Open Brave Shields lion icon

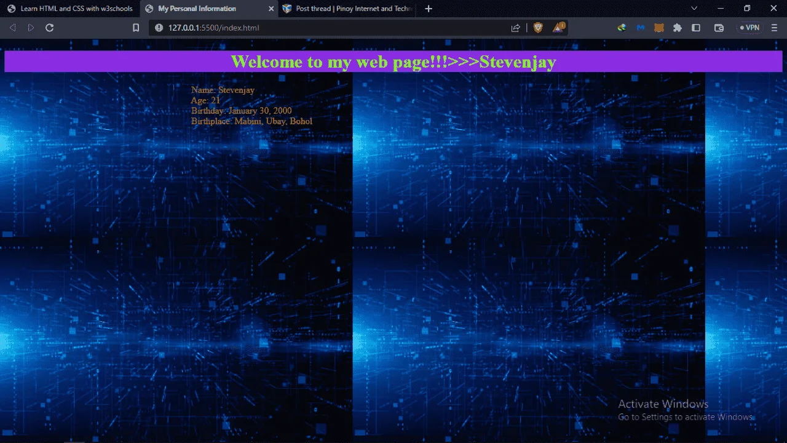click(538, 28)
